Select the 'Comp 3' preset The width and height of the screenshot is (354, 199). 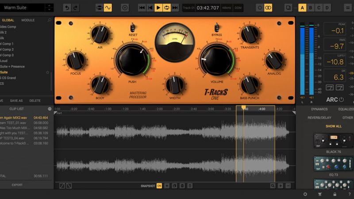[x=7, y=55]
